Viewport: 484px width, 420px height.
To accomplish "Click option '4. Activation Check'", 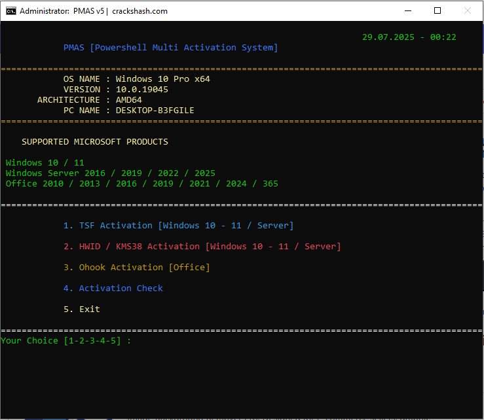I will pyautogui.click(x=113, y=289).
